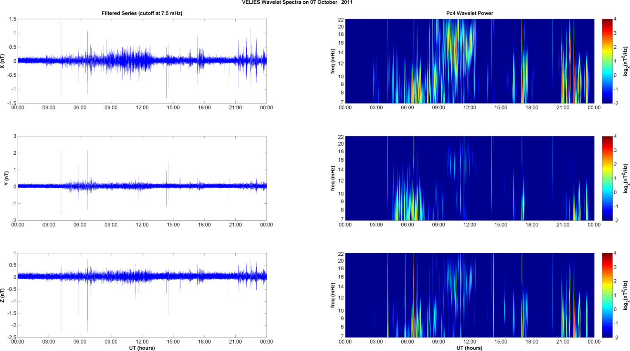Screen dimensions: 630x351
Task: Click 'freq (mHz)' label of the middle spectrogram
Action: 333,178
